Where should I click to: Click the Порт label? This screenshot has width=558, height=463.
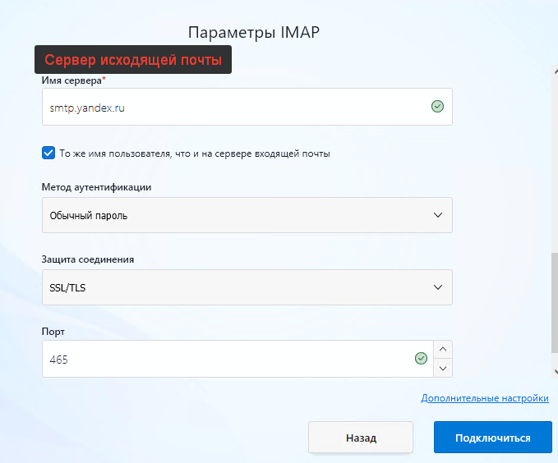[53, 332]
